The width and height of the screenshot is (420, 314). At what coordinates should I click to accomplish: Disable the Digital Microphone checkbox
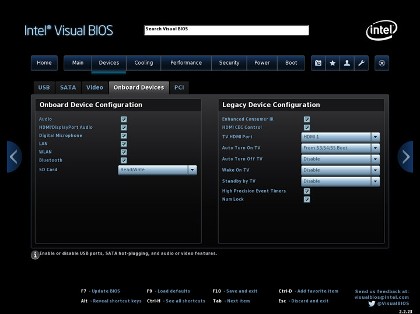124,136
